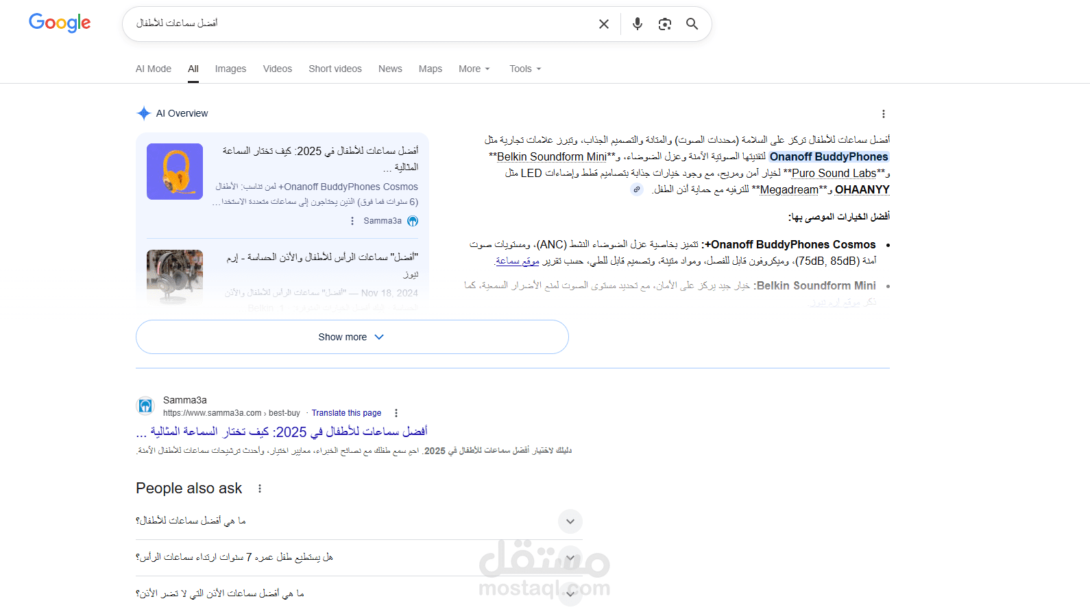The image size is (1090, 612).
Task: Open orange headphones thumbnail in source card
Action: pos(175,172)
